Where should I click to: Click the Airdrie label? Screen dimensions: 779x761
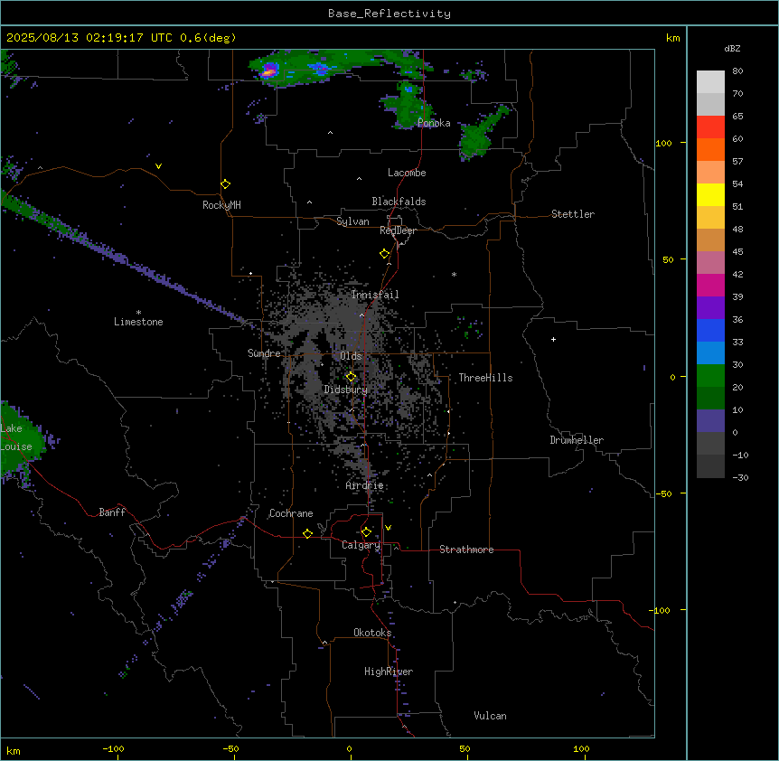coord(364,485)
